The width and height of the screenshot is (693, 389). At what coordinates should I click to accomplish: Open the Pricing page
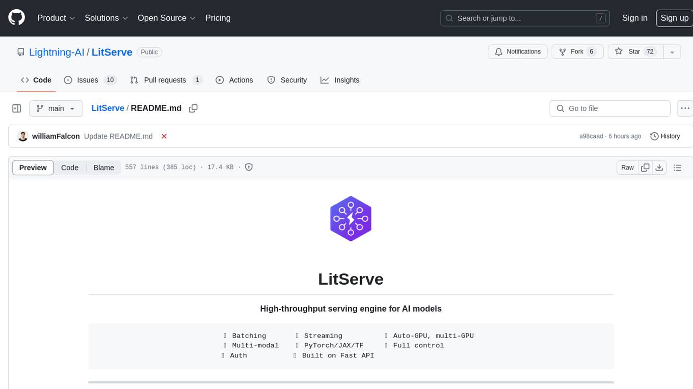click(x=218, y=18)
